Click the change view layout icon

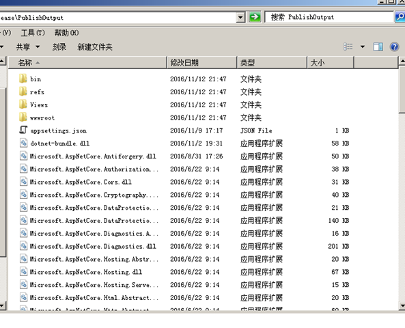(x=348, y=46)
